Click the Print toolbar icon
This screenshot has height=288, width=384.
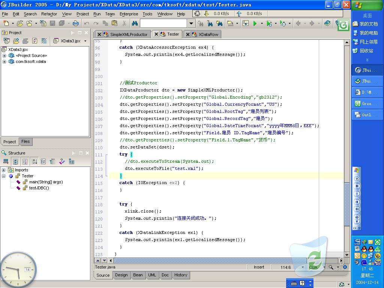(x=76, y=23)
